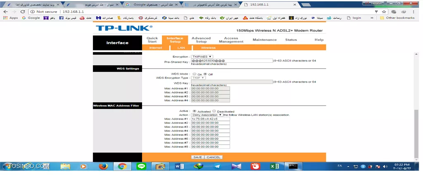This screenshot has width=423, height=175.
Task: Click the address bar URL 192.168.1.1
Action: tap(74, 12)
